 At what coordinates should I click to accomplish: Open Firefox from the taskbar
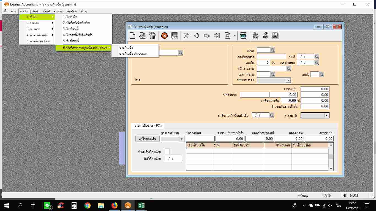click(114, 205)
